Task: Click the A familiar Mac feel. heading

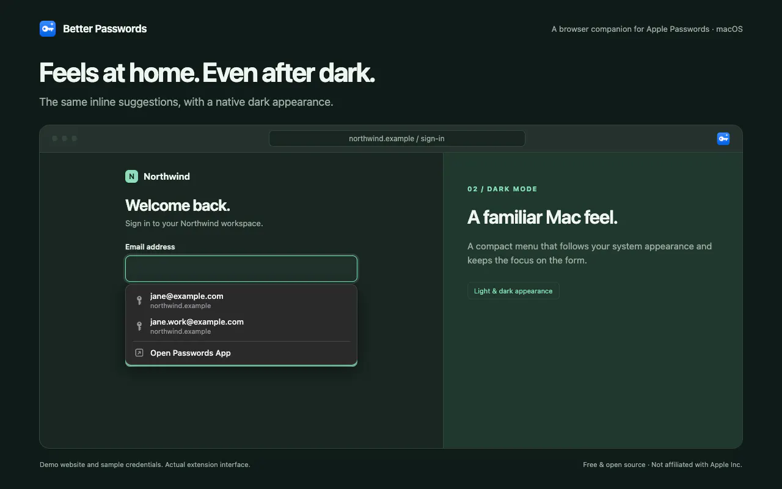Action: pyautogui.click(x=543, y=217)
